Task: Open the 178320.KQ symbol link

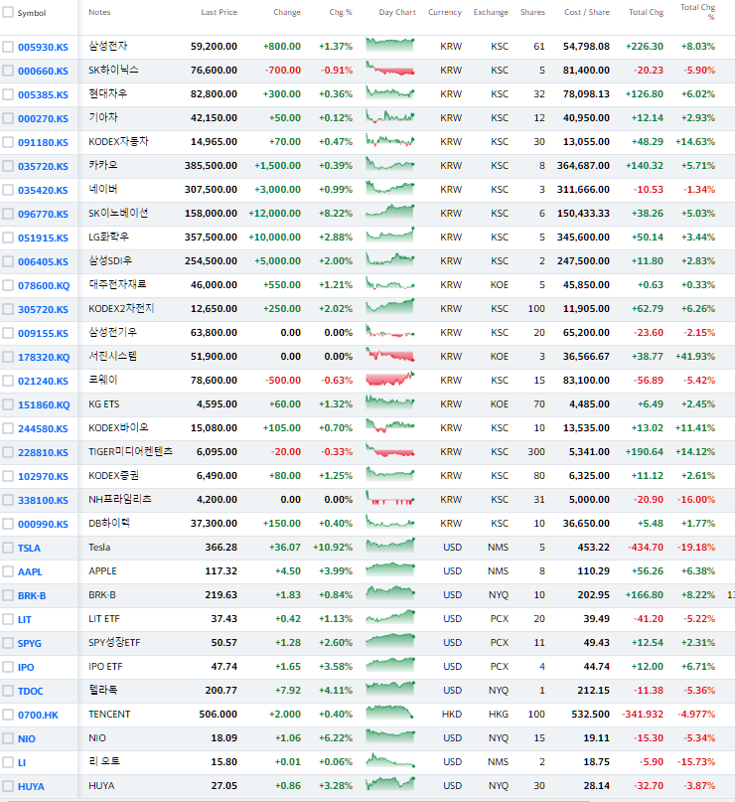Action: pyautogui.click(x=44, y=358)
